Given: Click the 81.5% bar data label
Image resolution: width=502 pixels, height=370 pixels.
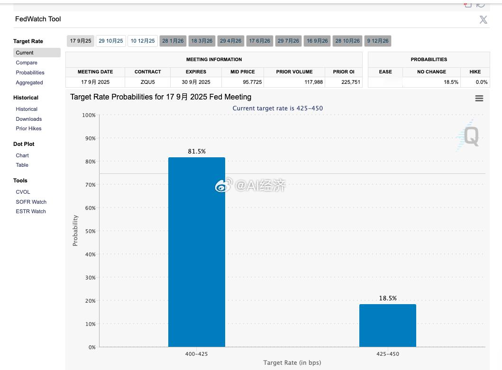Looking at the screenshot, I should 197,152.
